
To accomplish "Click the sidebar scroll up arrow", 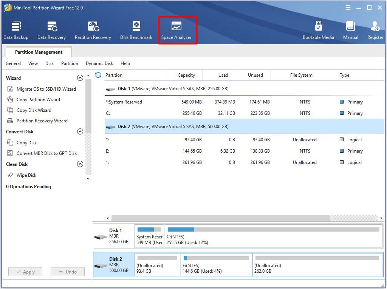I will [x=88, y=76].
